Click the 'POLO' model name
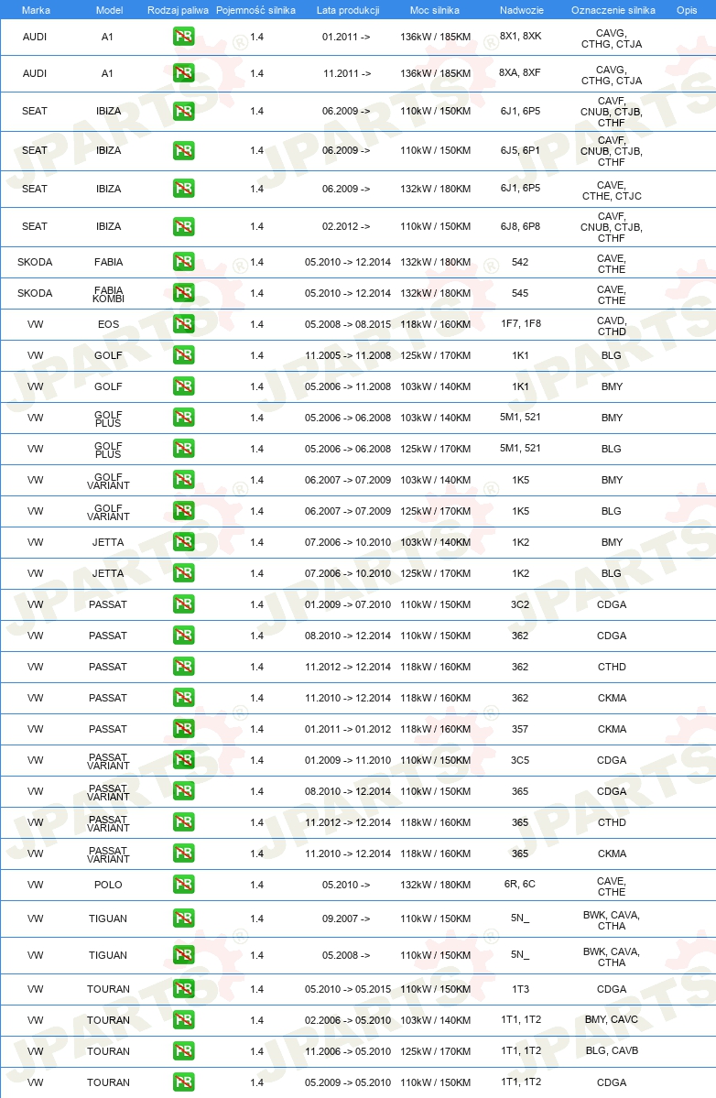 tap(108, 885)
